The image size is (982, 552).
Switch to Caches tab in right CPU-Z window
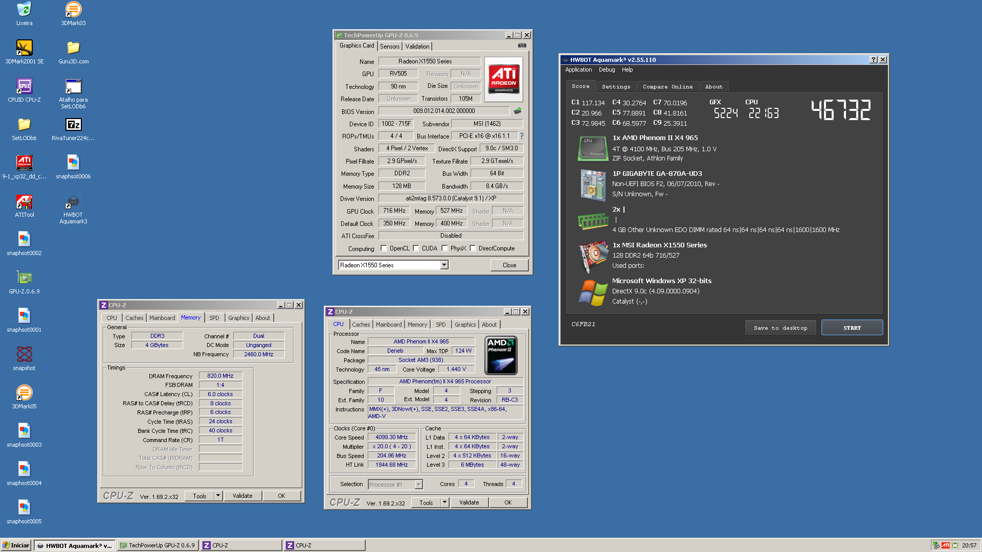(361, 325)
